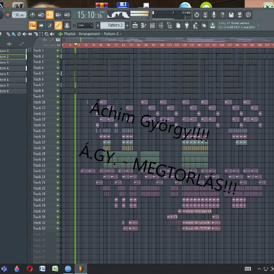This screenshot has width=274, height=274.
Task: Disable multilink to controllers link icon
Action: pyautogui.click(x=58, y=25)
